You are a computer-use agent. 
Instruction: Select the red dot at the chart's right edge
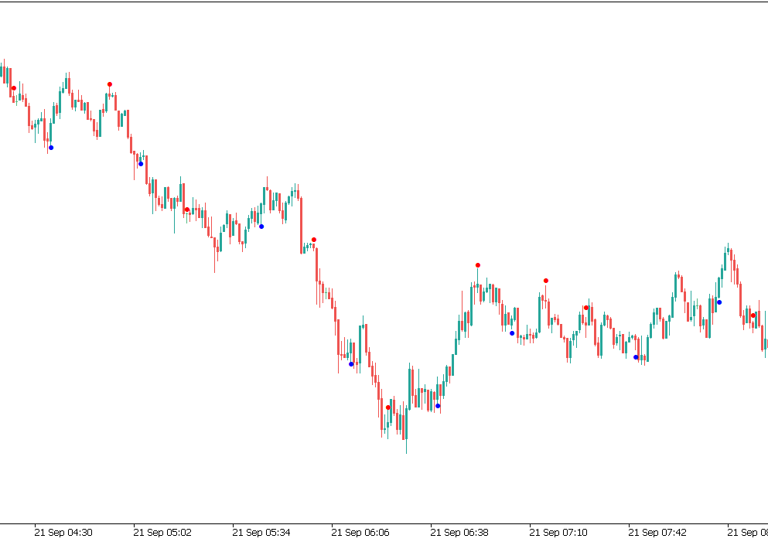point(753,315)
